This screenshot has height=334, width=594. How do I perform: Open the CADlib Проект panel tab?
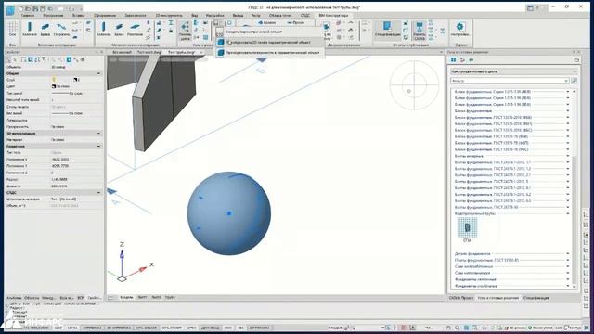461,298
